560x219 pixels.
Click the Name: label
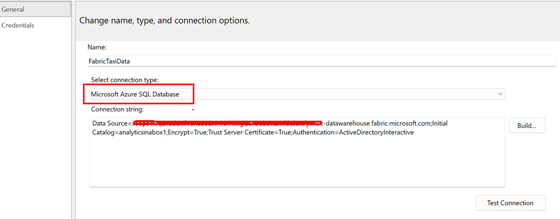pos(97,47)
